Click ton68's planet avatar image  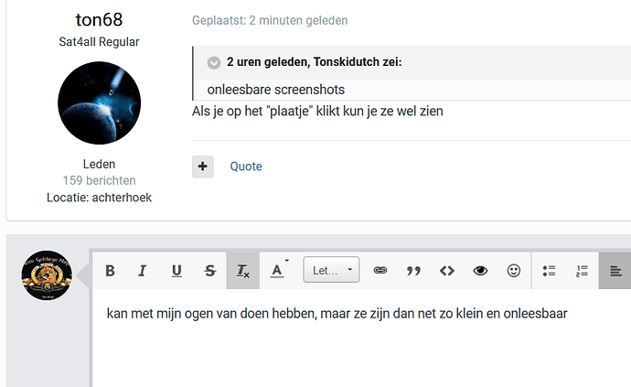click(x=100, y=103)
